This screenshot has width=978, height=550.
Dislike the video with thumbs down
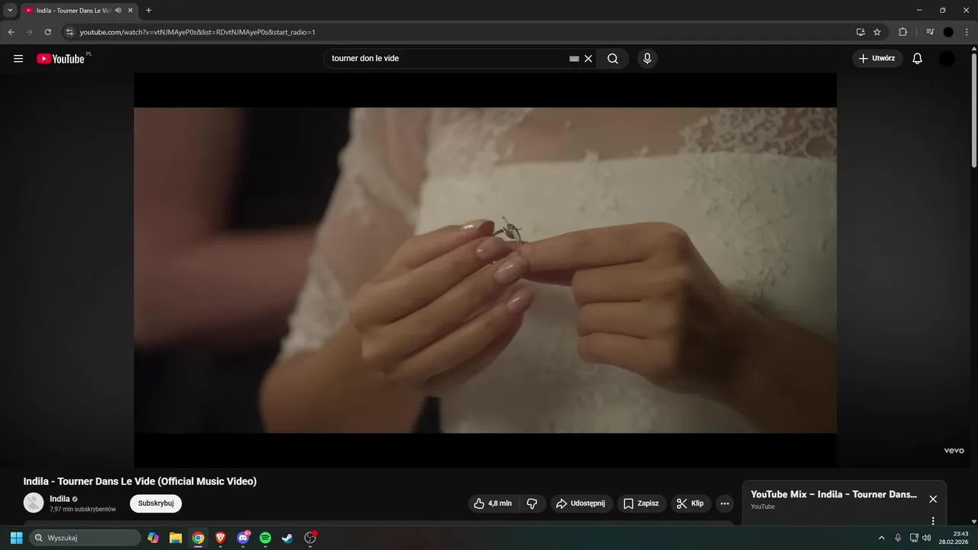click(533, 503)
